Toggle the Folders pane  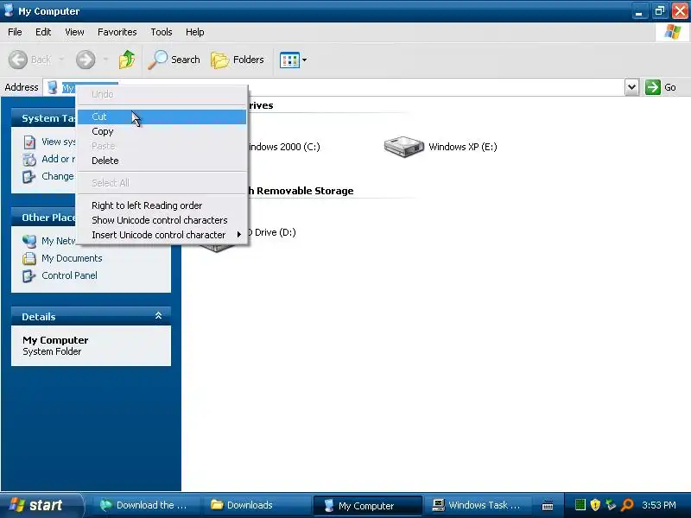238,60
